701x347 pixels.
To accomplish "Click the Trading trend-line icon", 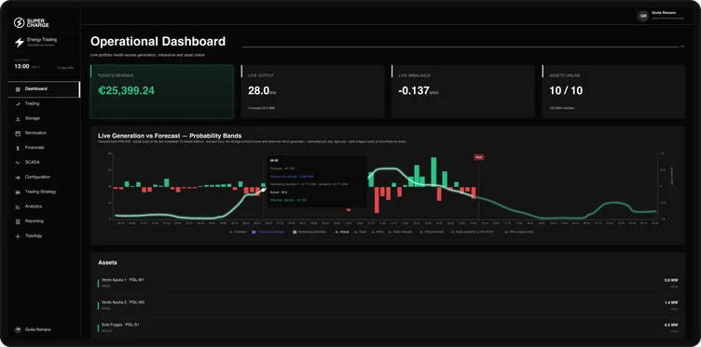I will pyautogui.click(x=18, y=104).
